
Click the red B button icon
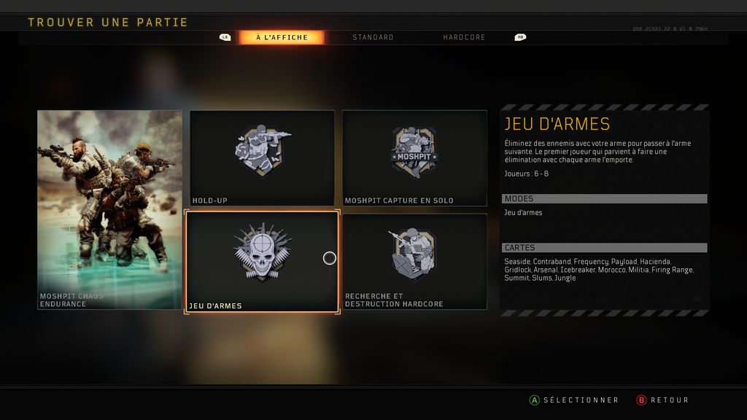(641, 400)
